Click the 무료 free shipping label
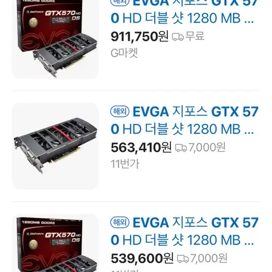The width and height of the screenshot is (272, 272). pyautogui.click(x=194, y=36)
